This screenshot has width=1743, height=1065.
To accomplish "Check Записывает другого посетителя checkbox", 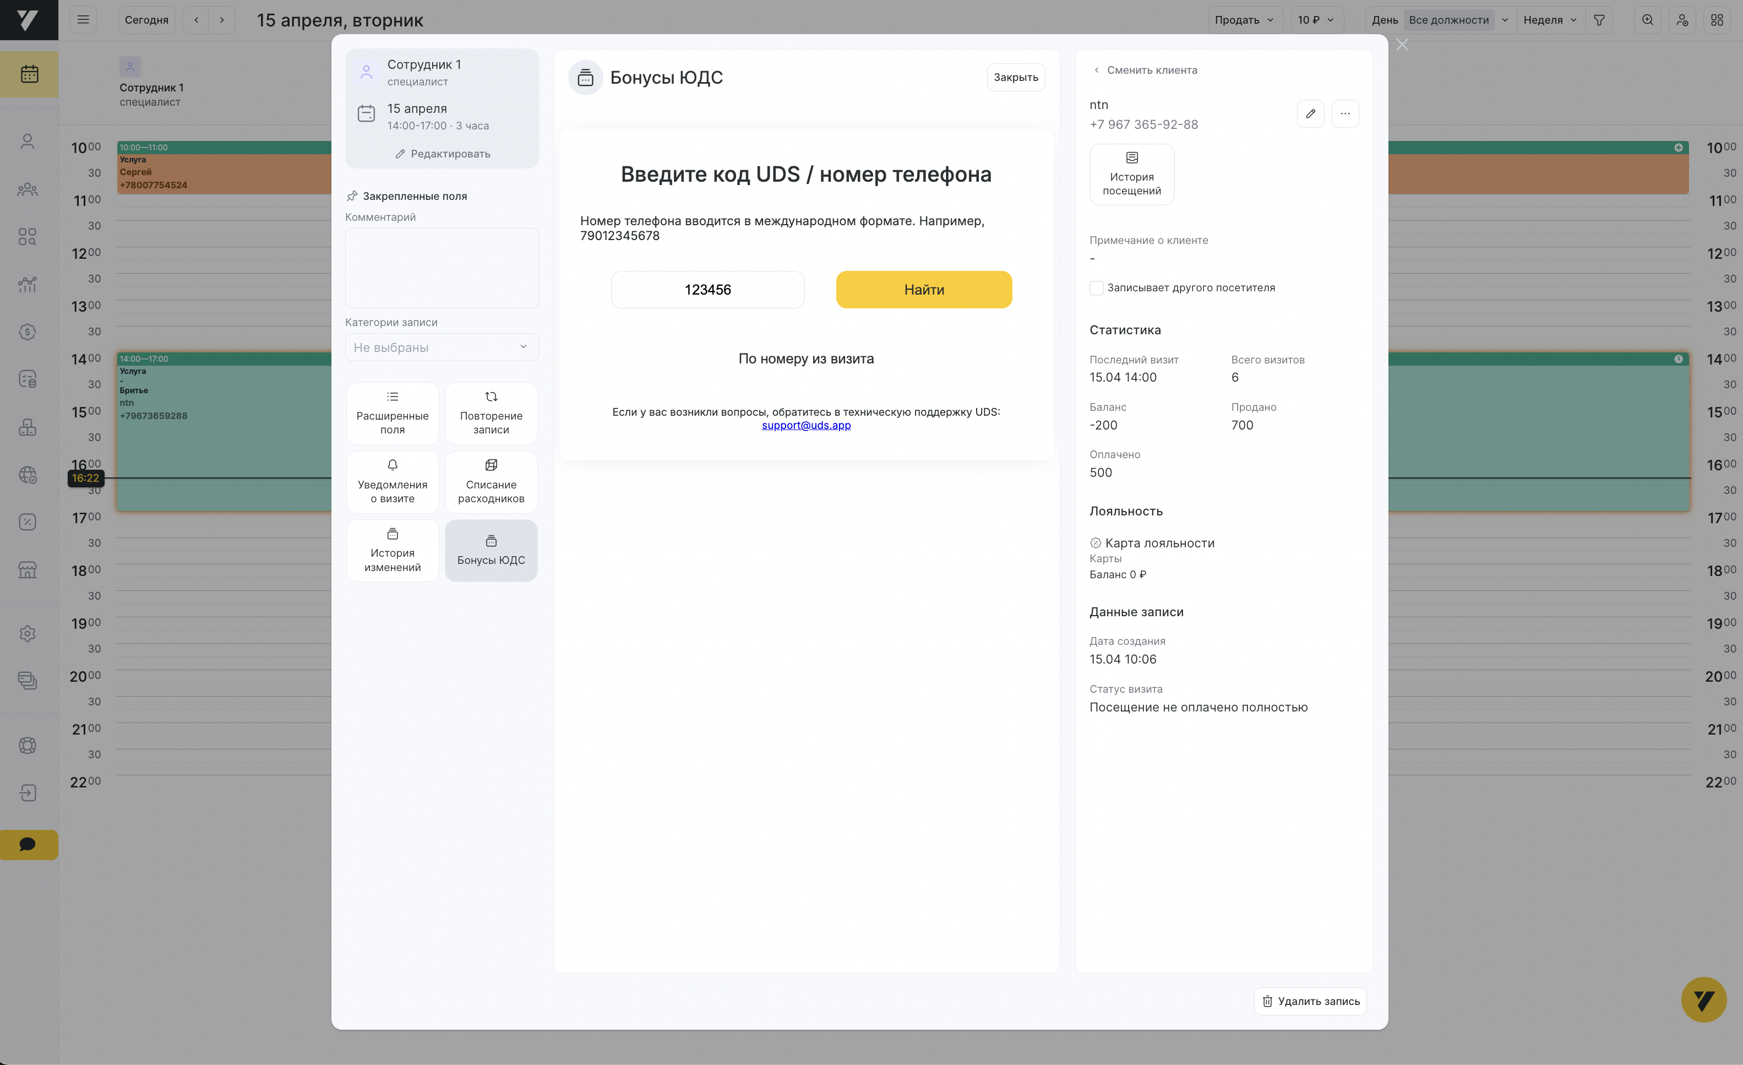I will (1097, 288).
